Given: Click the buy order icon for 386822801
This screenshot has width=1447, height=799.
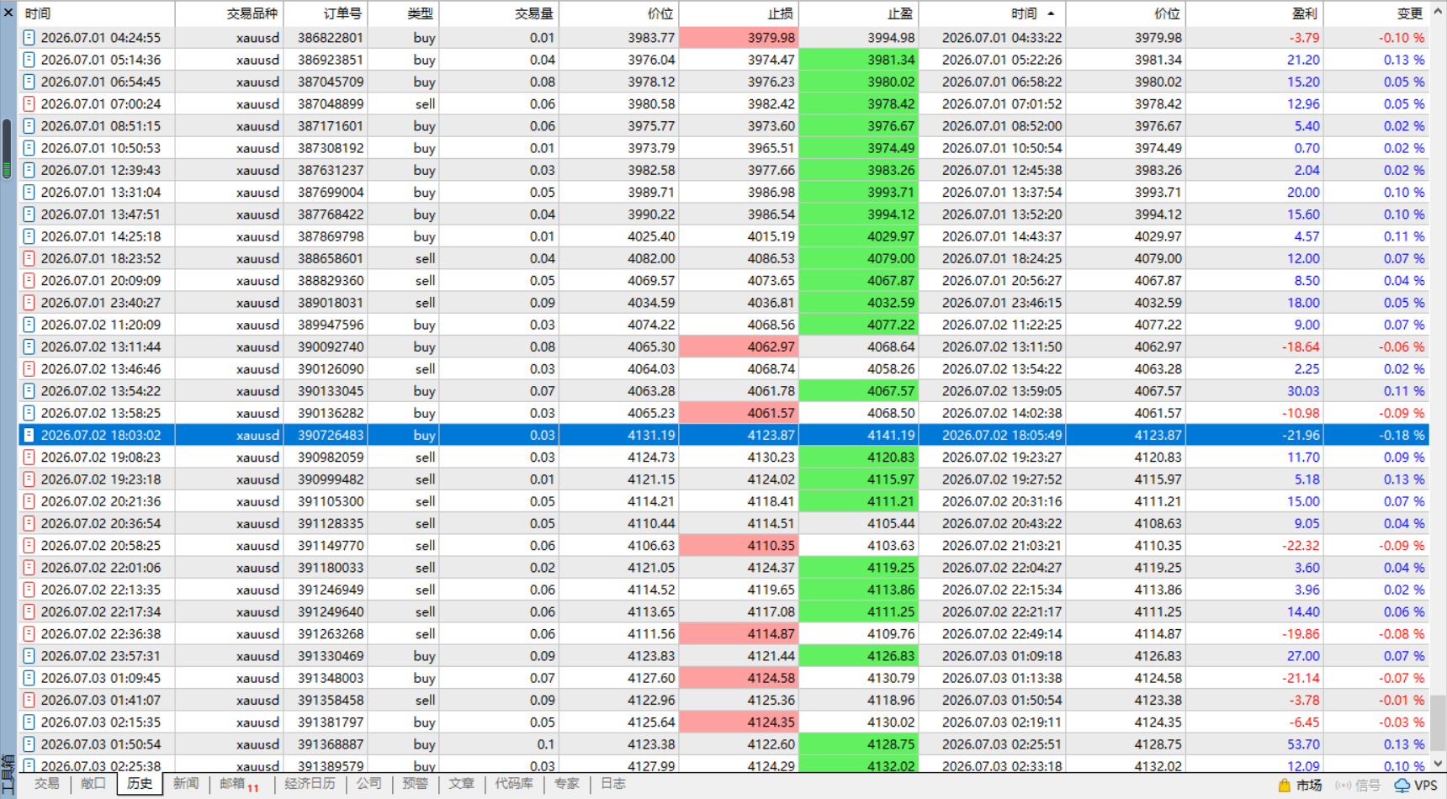Looking at the screenshot, I should click(x=29, y=38).
